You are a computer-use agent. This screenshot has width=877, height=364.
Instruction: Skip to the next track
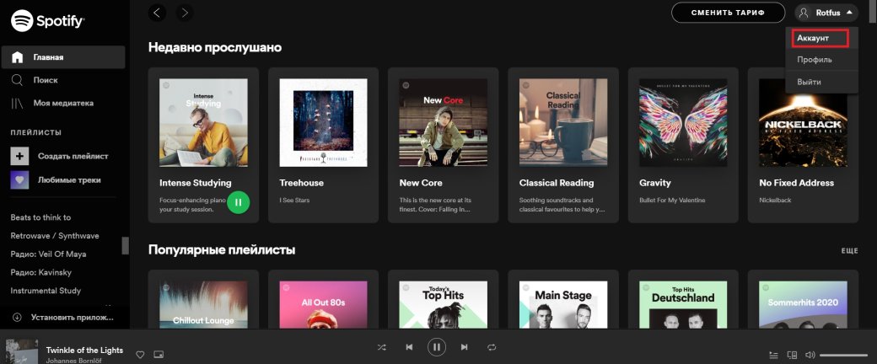point(465,347)
